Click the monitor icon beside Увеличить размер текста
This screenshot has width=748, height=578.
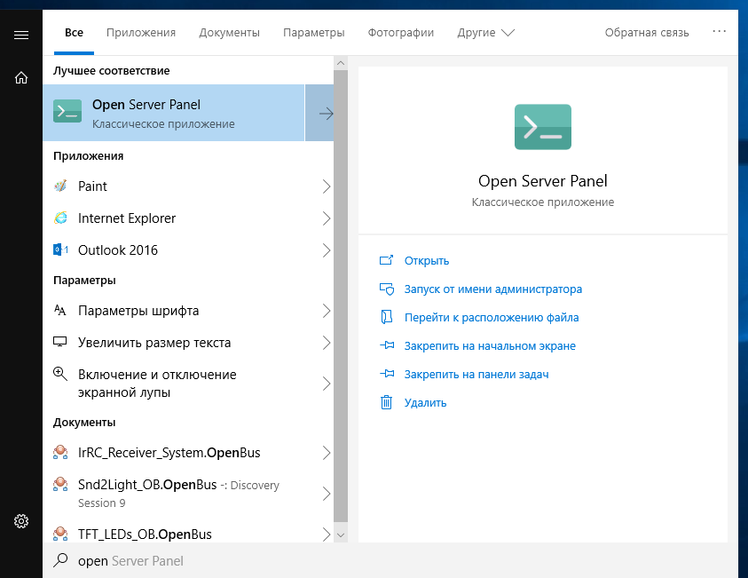point(60,342)
